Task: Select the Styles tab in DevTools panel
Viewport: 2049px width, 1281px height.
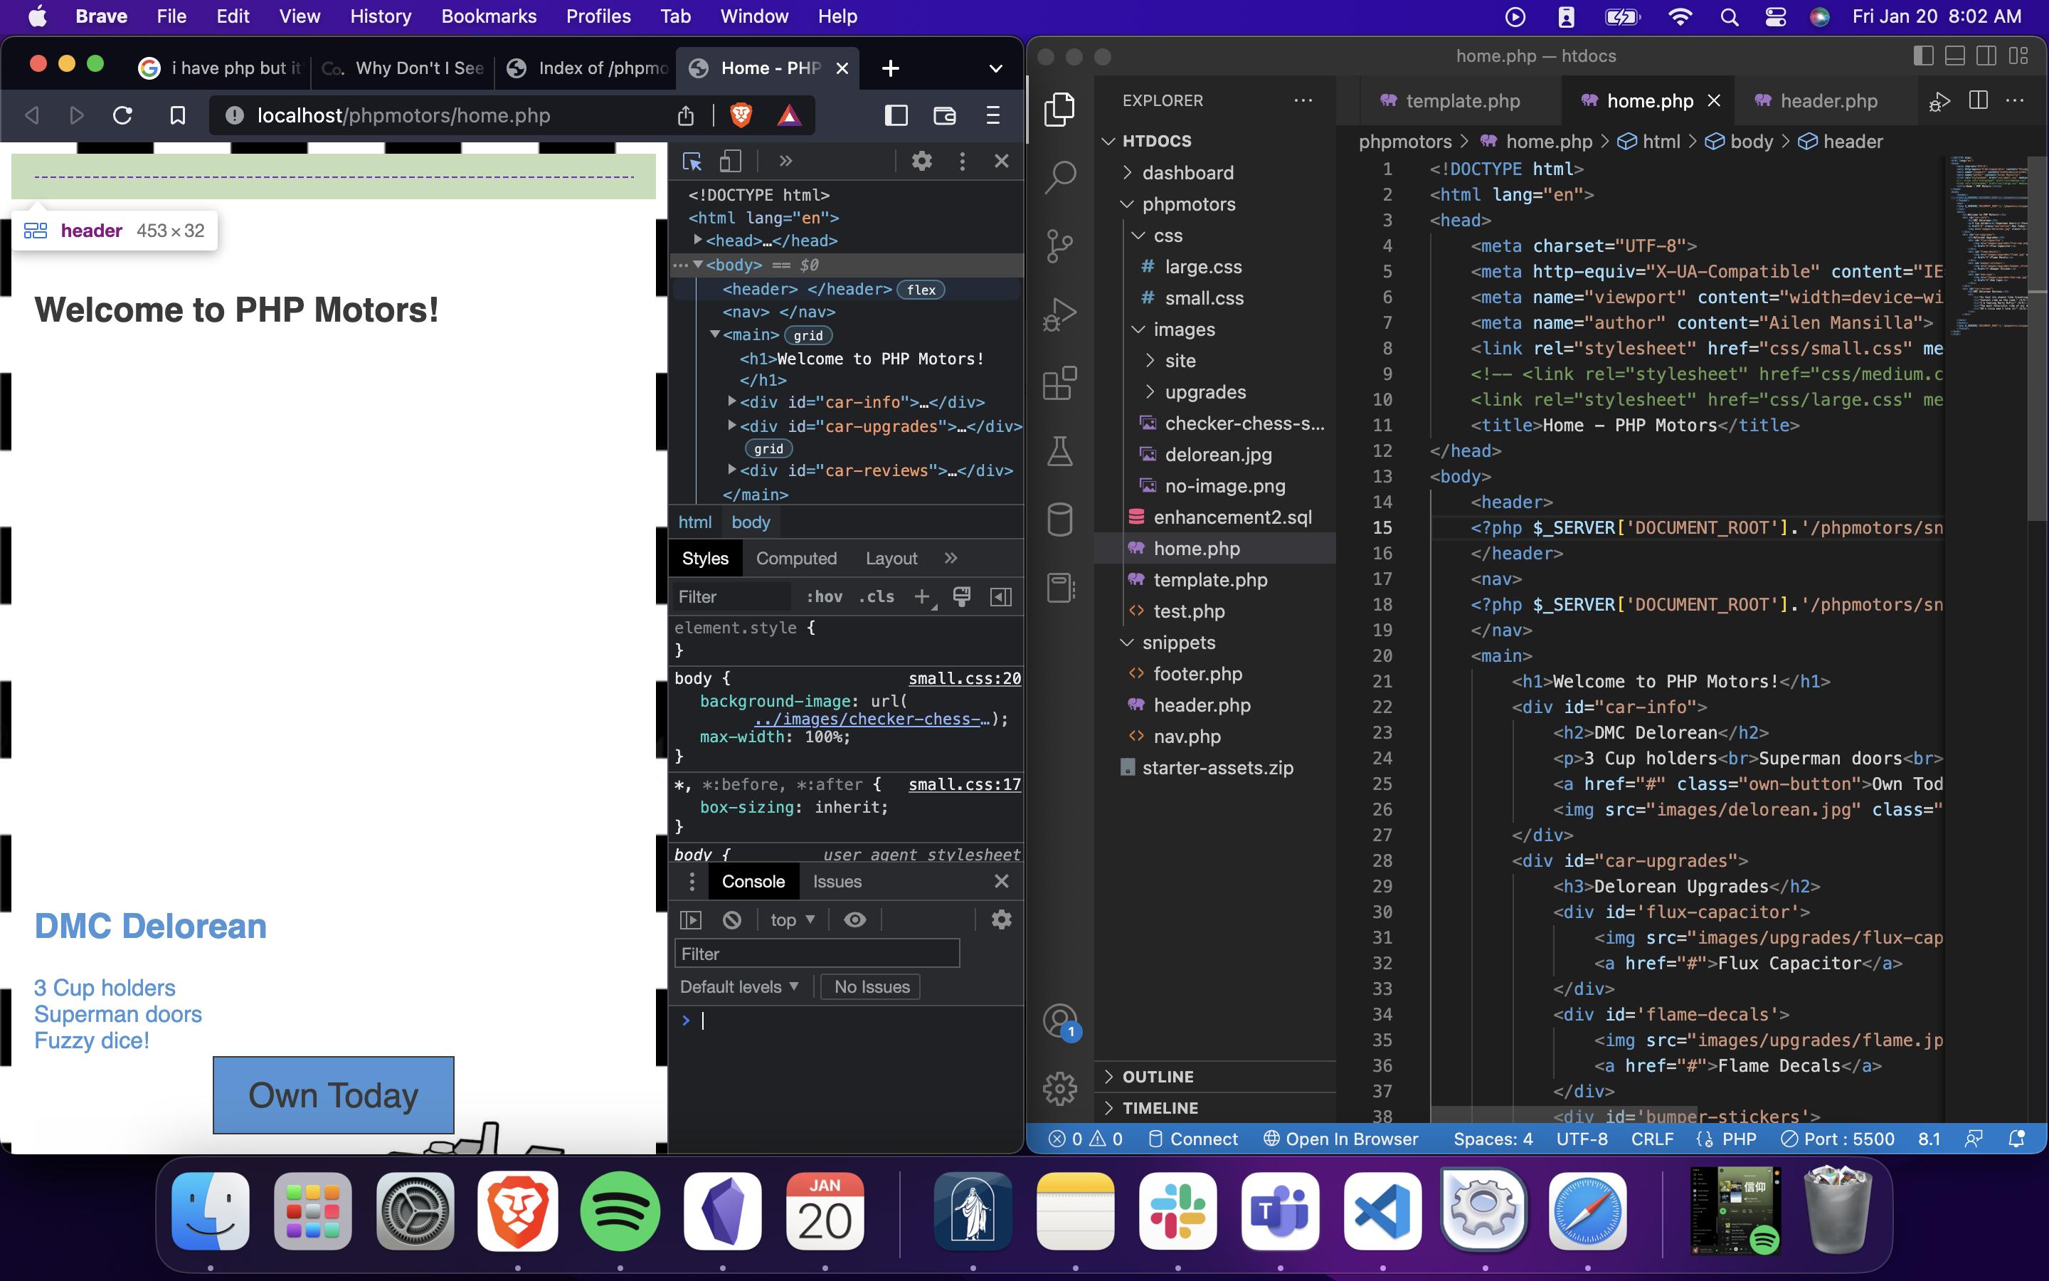Action: [x=705, y=558]
